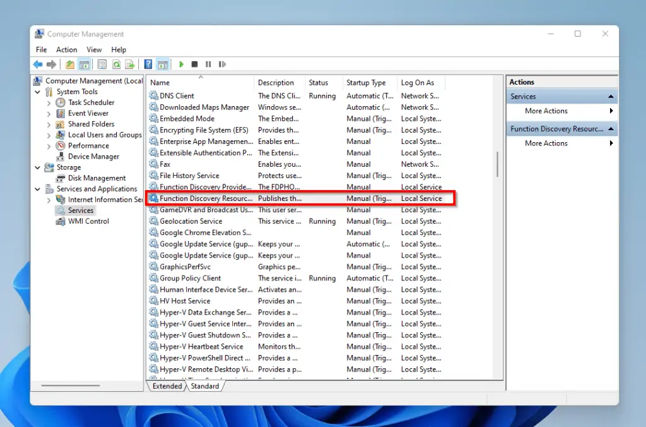Open More Actions under Services

click(546, 111)
